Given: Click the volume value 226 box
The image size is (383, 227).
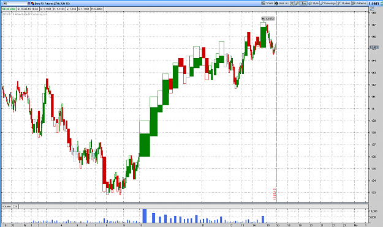Looking at the screenshot, I should click(x=15, y=206).
